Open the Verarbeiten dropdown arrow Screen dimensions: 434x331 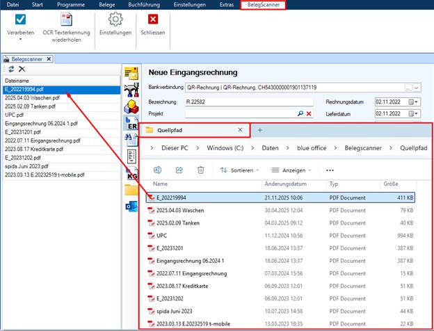click(x=20, y=40)
